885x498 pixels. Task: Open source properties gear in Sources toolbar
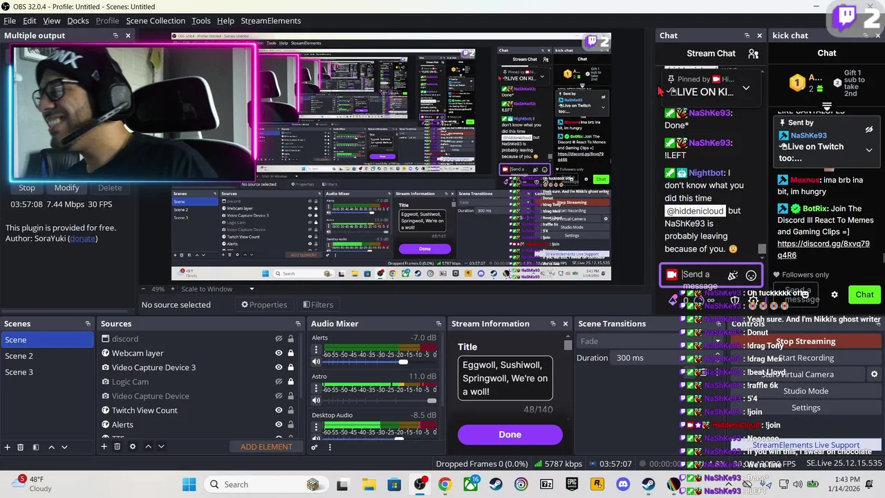coord(133,447)
